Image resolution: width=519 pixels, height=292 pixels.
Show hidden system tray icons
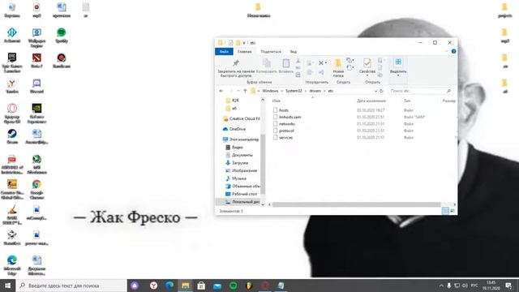441,286
